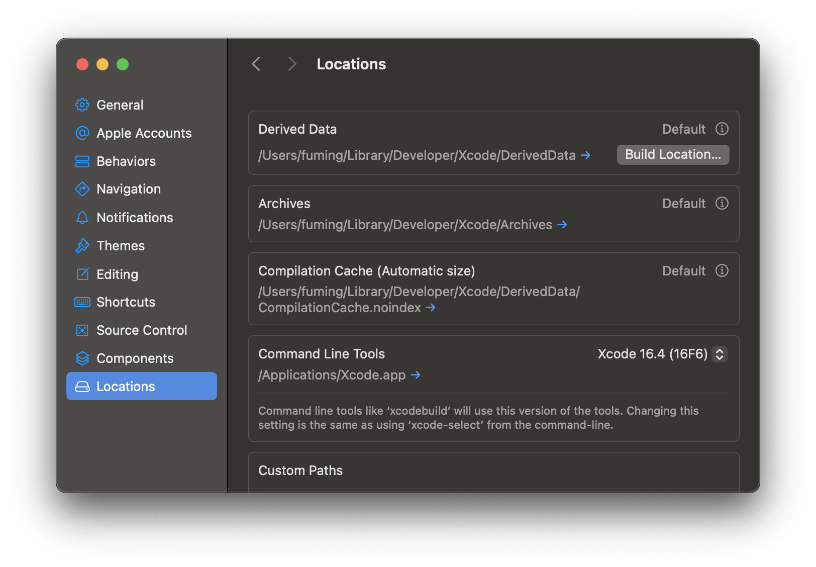The height and width of the screenshot is (567, 816).
Task: Open the Compilation Cache Default popup
Action: point(684,271)
